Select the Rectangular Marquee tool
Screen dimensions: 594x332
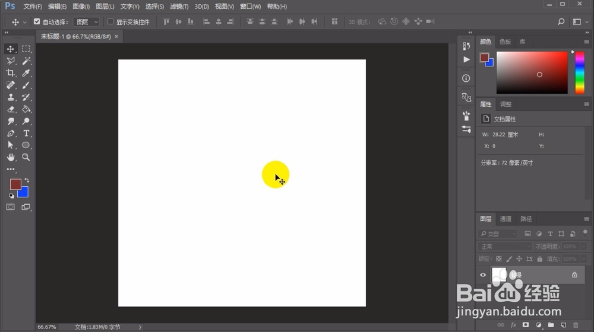26,49
